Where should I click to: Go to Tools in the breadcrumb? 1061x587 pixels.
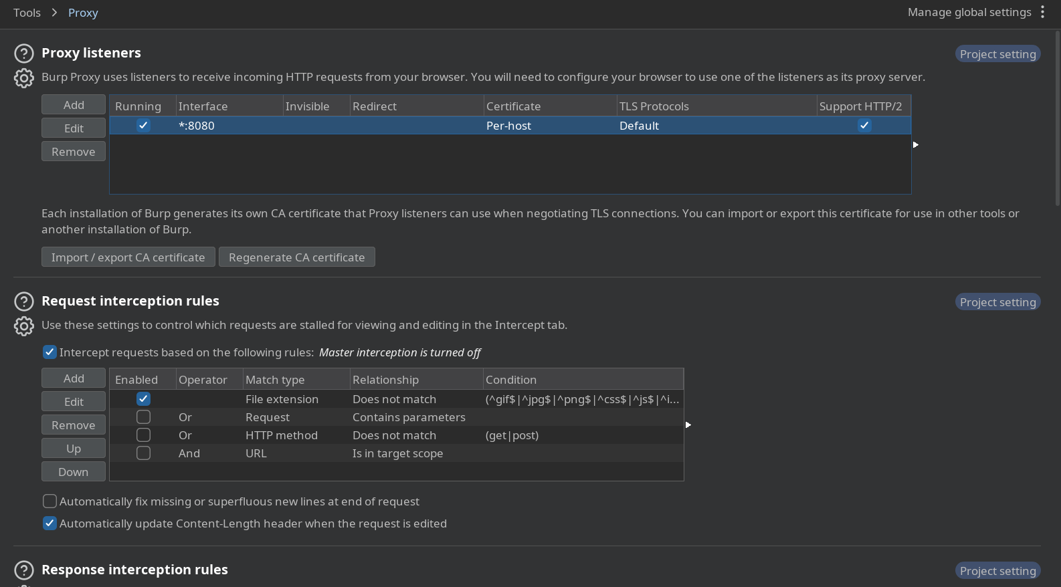(x=27, y=13)
